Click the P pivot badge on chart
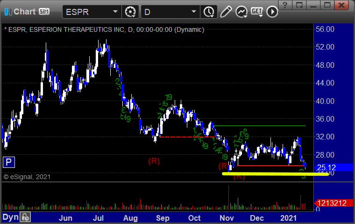This screenshot has width=355, height=224. [x=9, y=162]
